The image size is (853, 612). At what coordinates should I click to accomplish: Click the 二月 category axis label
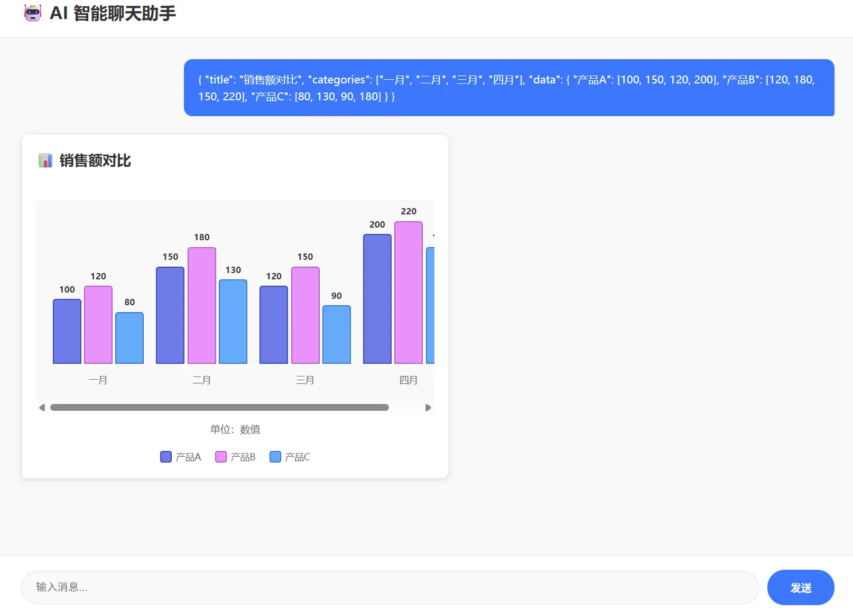click(202, 380)
